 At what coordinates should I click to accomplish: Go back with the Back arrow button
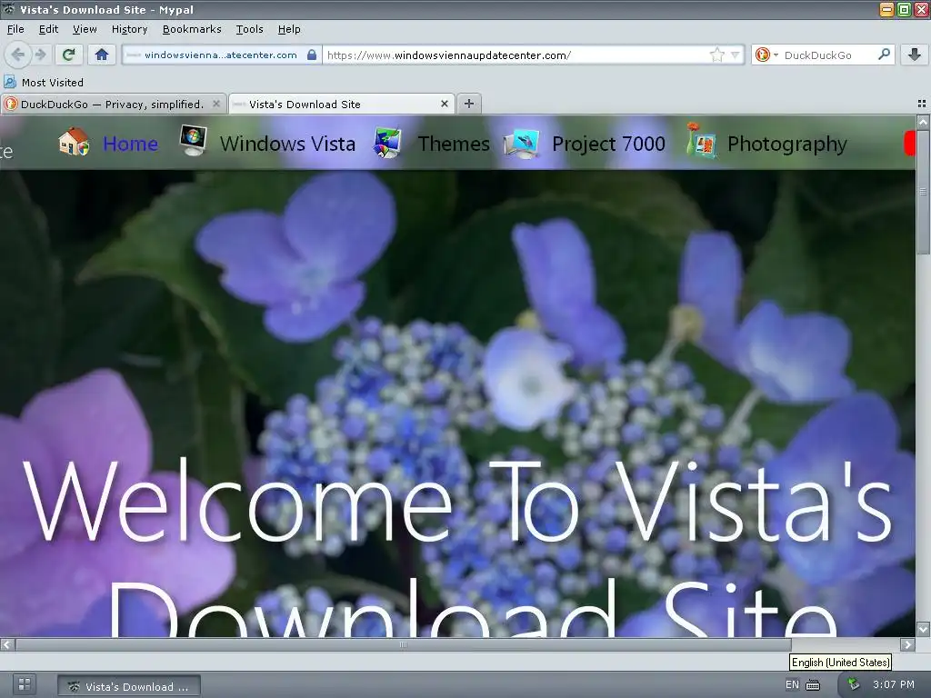coord(18,55)
